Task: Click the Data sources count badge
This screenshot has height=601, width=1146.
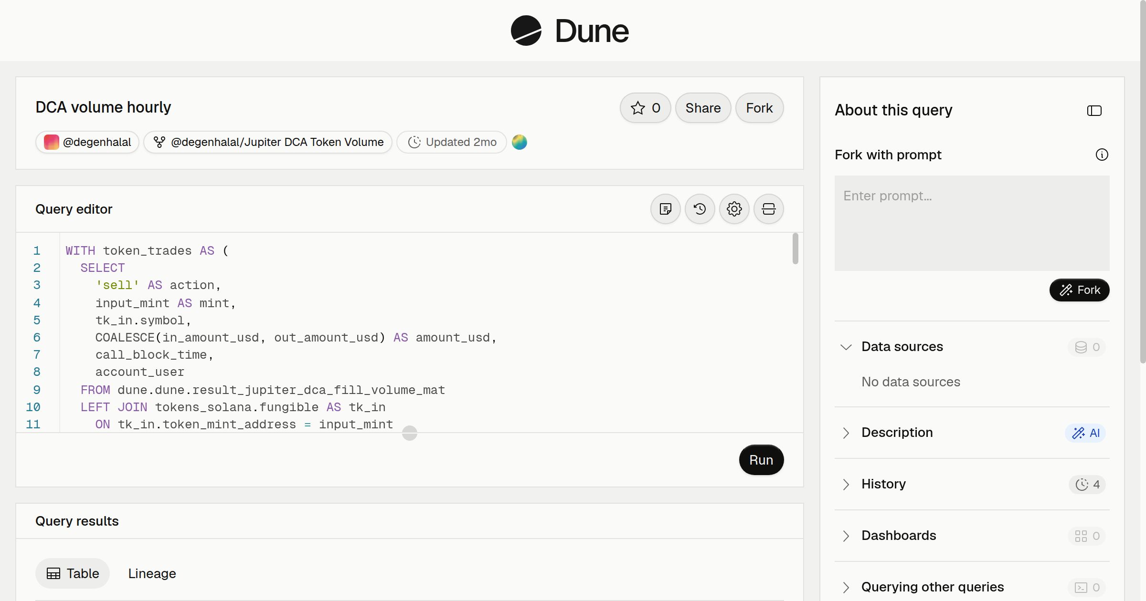Action: [1087, 347]
